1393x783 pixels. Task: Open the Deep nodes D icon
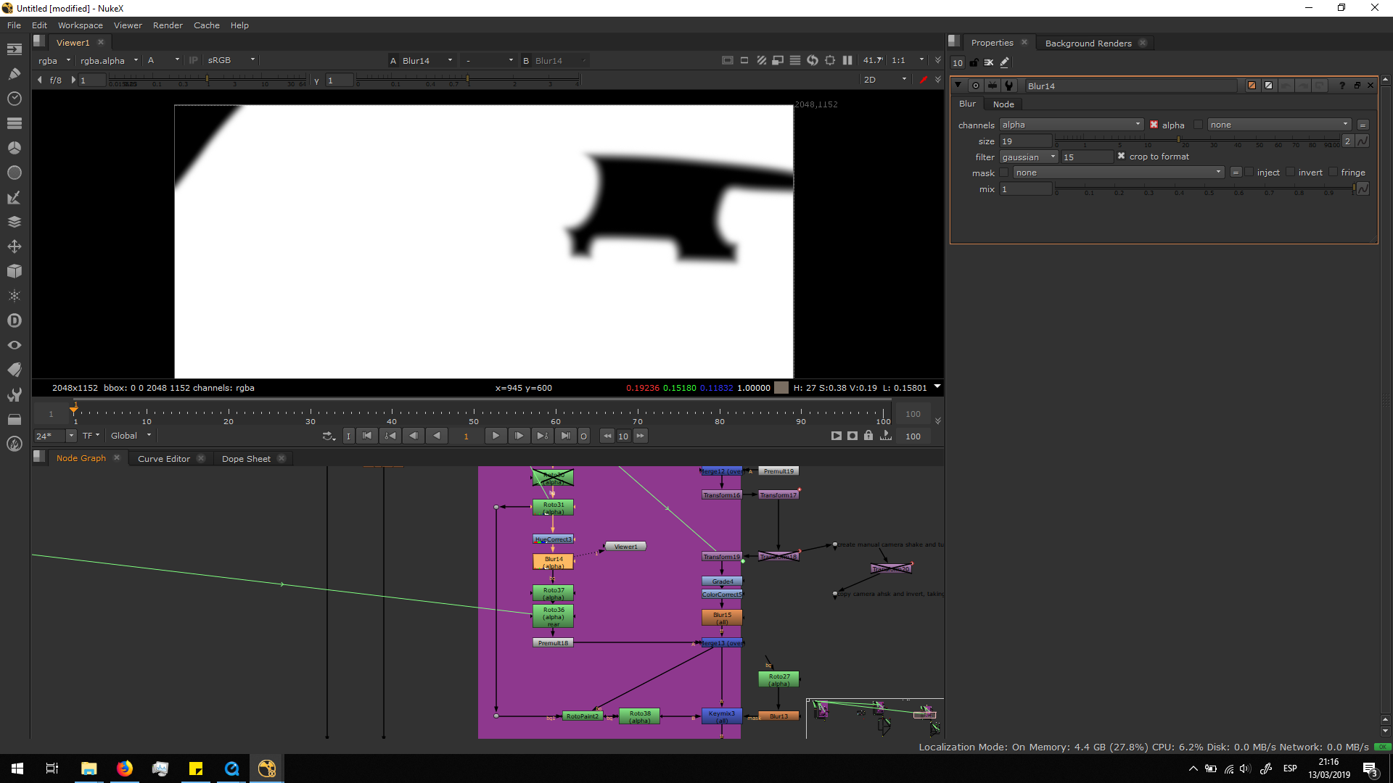click(x=14, y=320)
